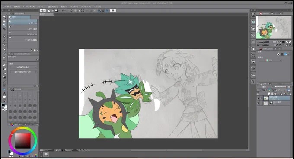Open Animation menu アニメーション(A)
This screenshot has width=294, height=159.
click(29, 6)
